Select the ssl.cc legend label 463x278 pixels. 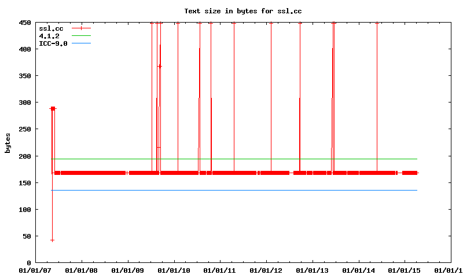tap(51, 28)
